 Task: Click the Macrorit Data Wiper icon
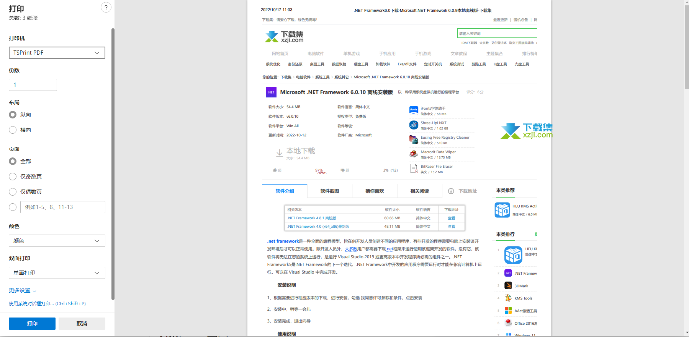pyautogui.click(x=414, y=154)
